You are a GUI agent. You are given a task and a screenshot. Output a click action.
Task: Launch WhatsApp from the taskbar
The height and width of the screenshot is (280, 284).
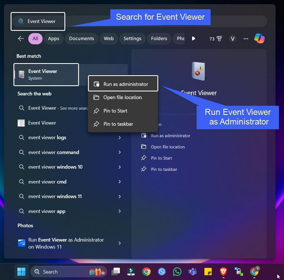[x=177, y=272]
